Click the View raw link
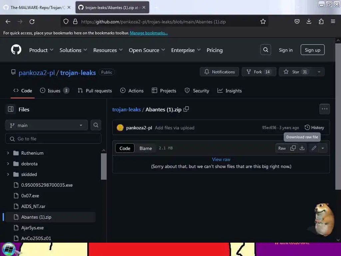Viewport: 341px width, 256px height. tap(221, 159)
